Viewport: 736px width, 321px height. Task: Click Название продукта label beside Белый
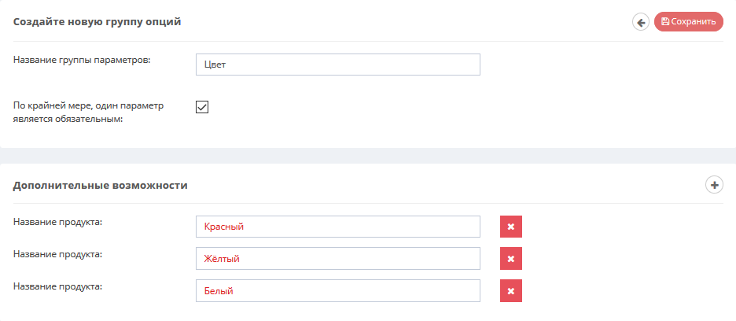(57, 286)
